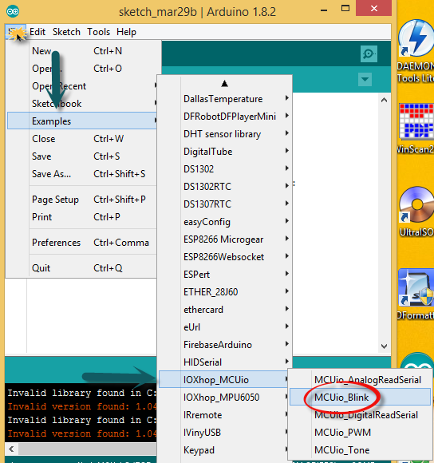Select the Examples menu entry
Screen dimensions: 434x463
click(x=82, y=121)
